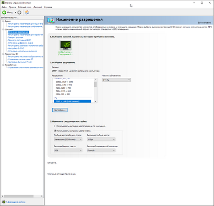Image resolution: width=214 pixels, height=206 pixels.
Task: Open the RGB output color format dropdown
Action: 68,150
